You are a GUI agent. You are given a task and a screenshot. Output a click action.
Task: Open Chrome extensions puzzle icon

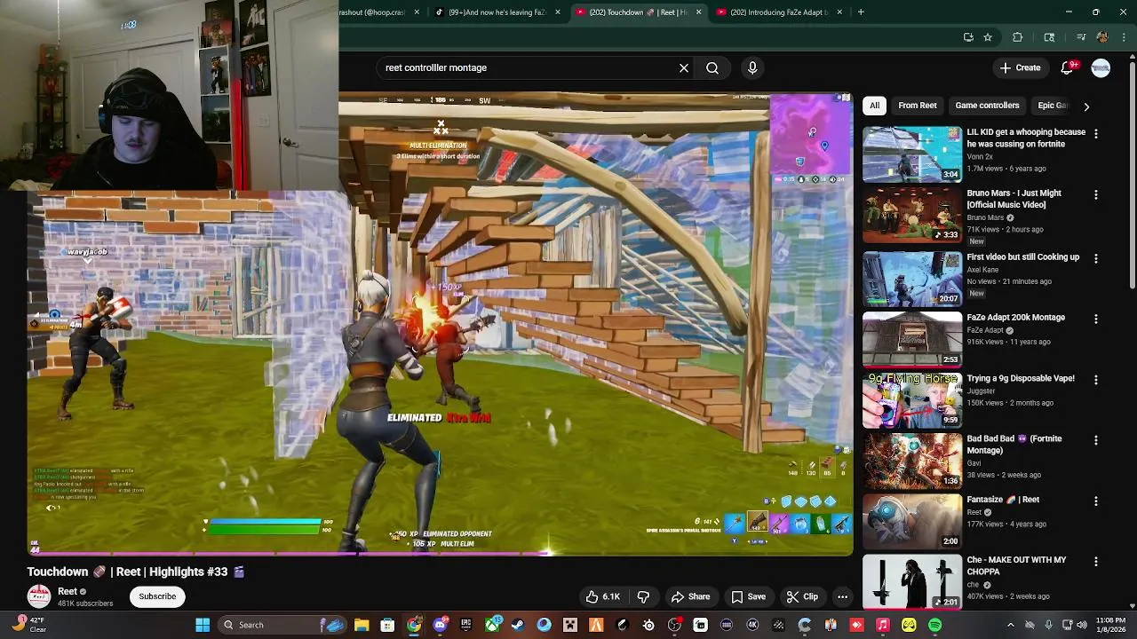(x=1018, y=37)
